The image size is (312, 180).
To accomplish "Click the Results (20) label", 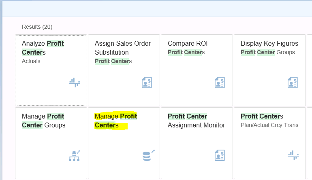I will (37, 27).
